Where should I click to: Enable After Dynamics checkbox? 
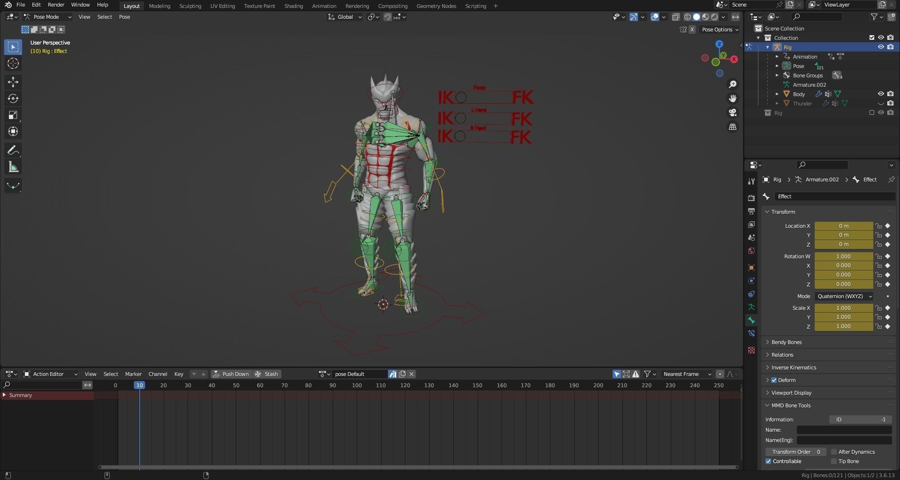click(834, 452)
